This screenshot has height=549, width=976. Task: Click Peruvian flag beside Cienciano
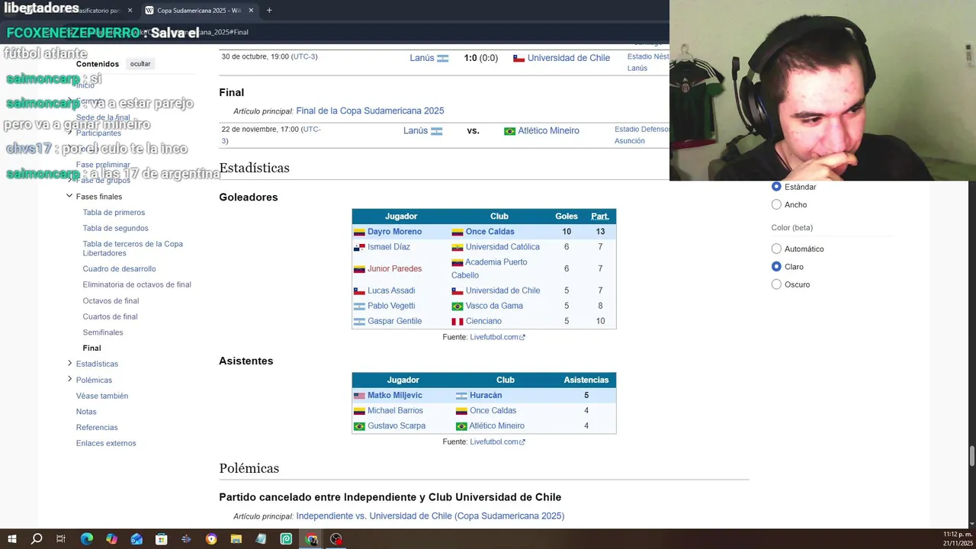(x=457, y=322)
